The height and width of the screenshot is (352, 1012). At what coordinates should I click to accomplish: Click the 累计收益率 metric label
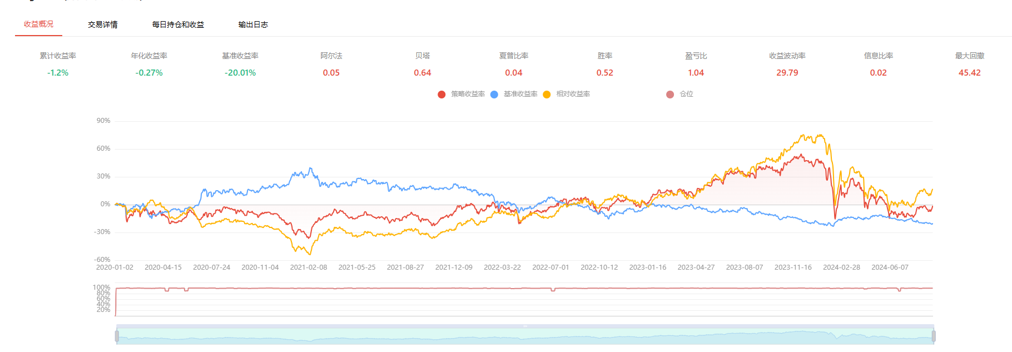[x=58, y=56]
